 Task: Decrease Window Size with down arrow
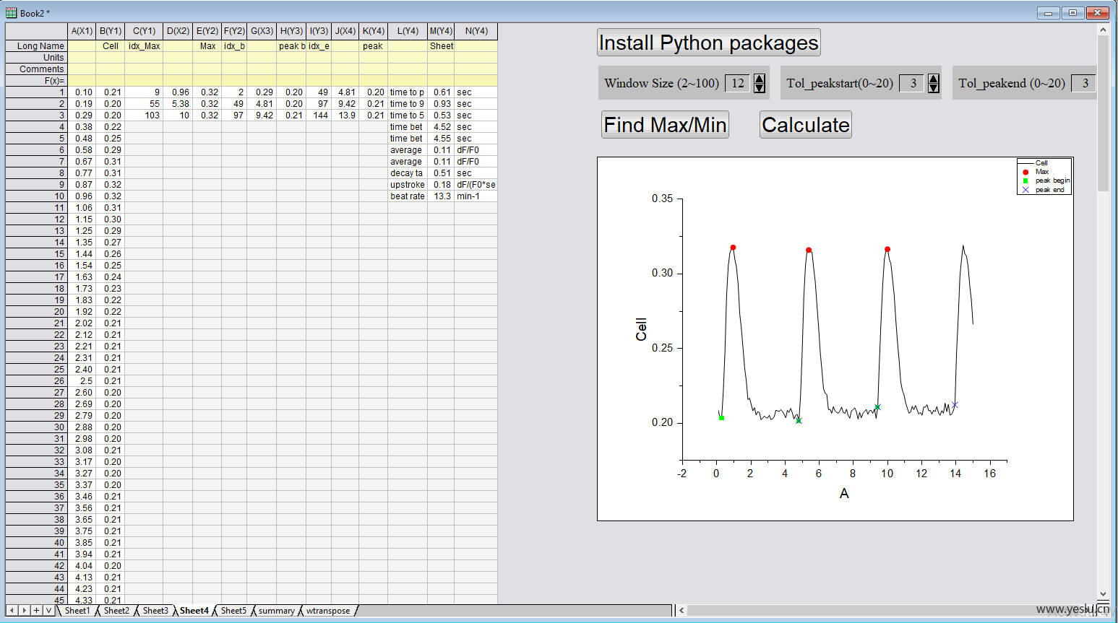click(x=760, y=88)
